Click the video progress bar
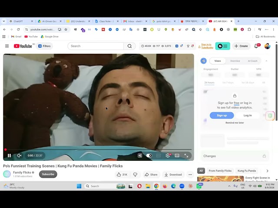Screen dimensions: 278x208 click(x=99, y=149)
